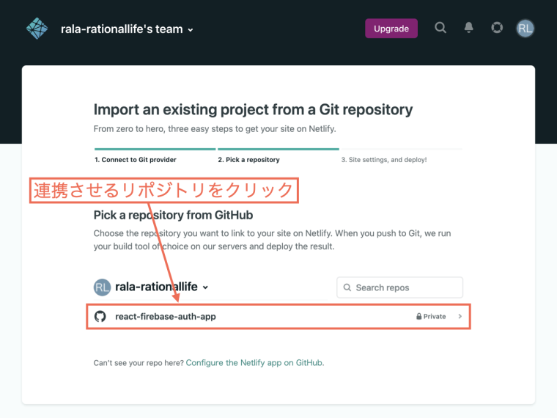This screenshot has width=557, height=418.
Task: Click the Import an existing project heading
Action: [x=253, y=109]
